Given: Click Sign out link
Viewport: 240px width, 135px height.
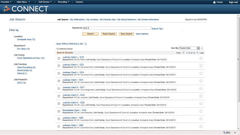Looking at the screenshot, I should coord(233,2).
